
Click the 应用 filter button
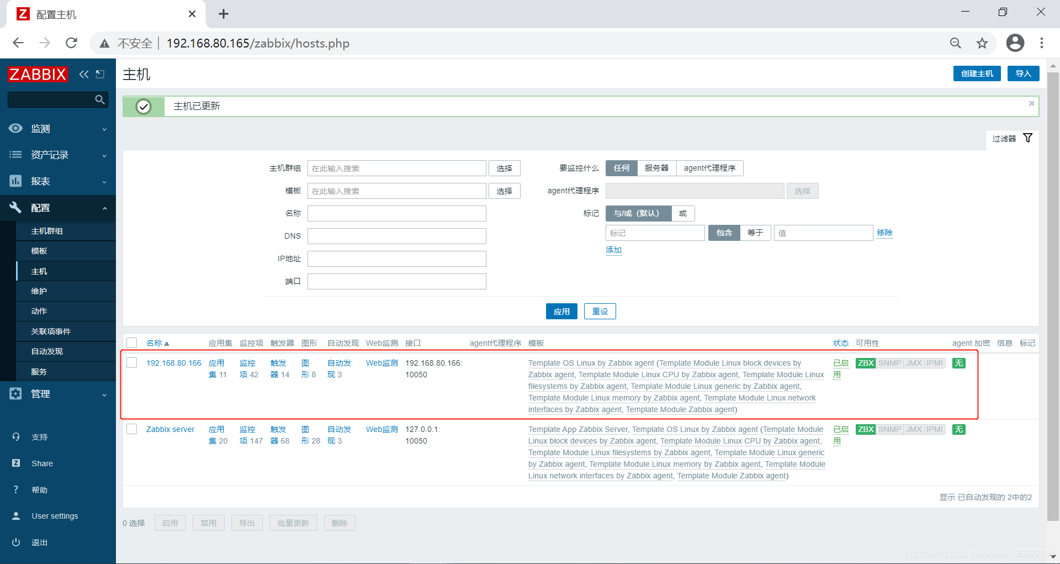point(561,311)
